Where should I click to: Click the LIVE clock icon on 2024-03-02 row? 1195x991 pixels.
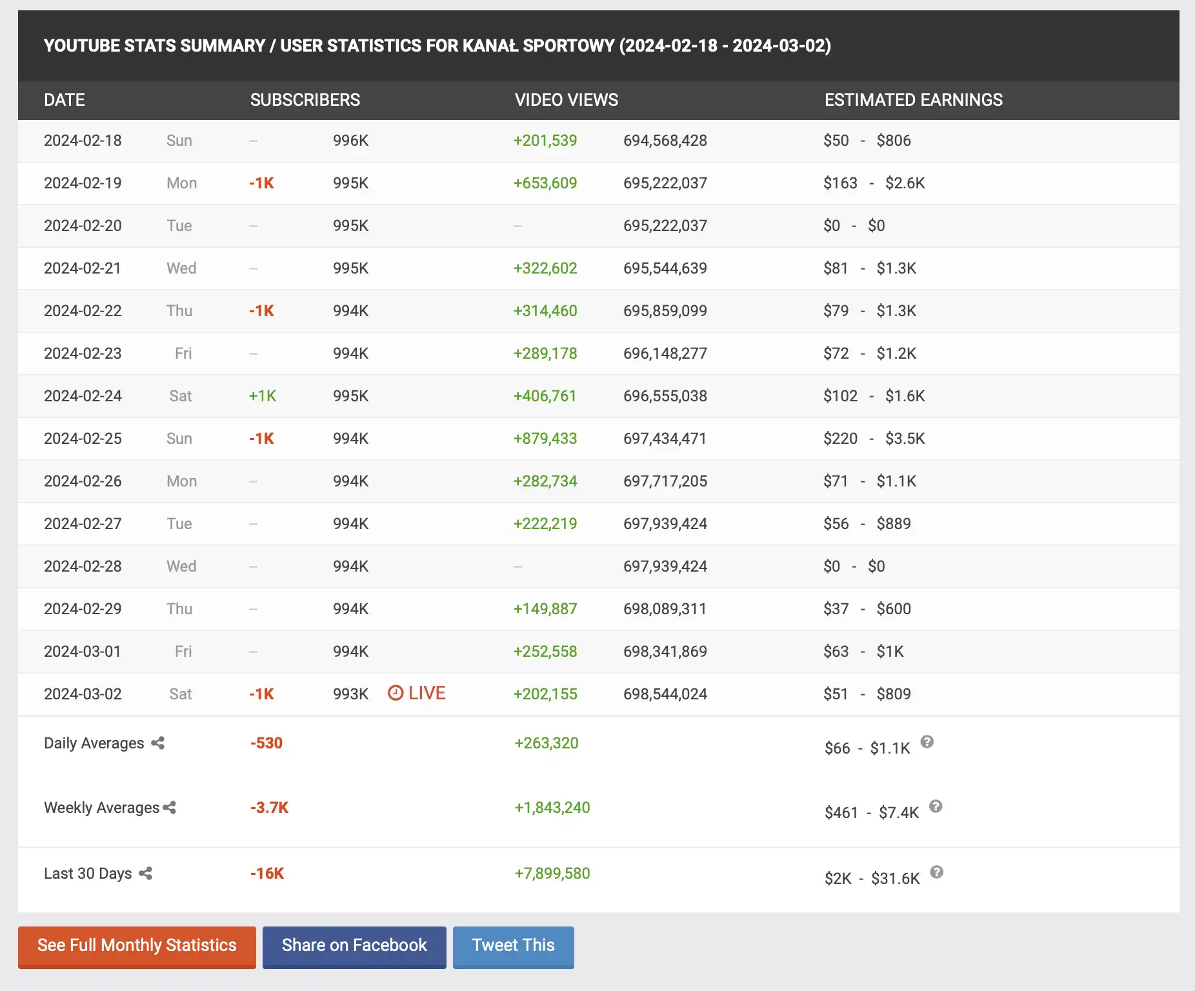[396, 693]
